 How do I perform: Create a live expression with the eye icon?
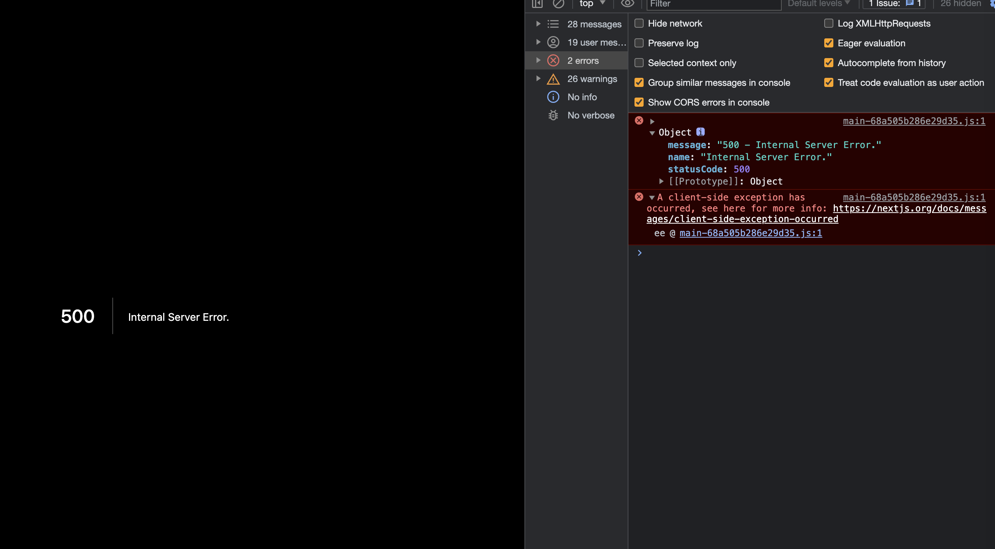tap(627, 3)
